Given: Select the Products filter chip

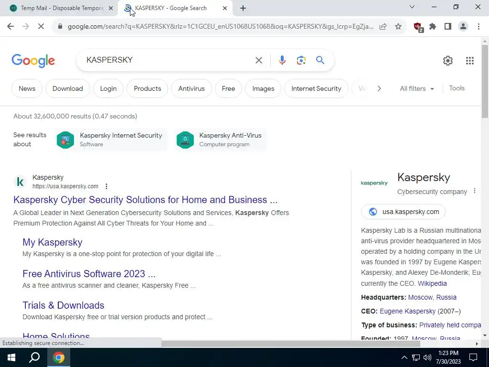Looking at the screenshot, I should [x=148, y=88].
